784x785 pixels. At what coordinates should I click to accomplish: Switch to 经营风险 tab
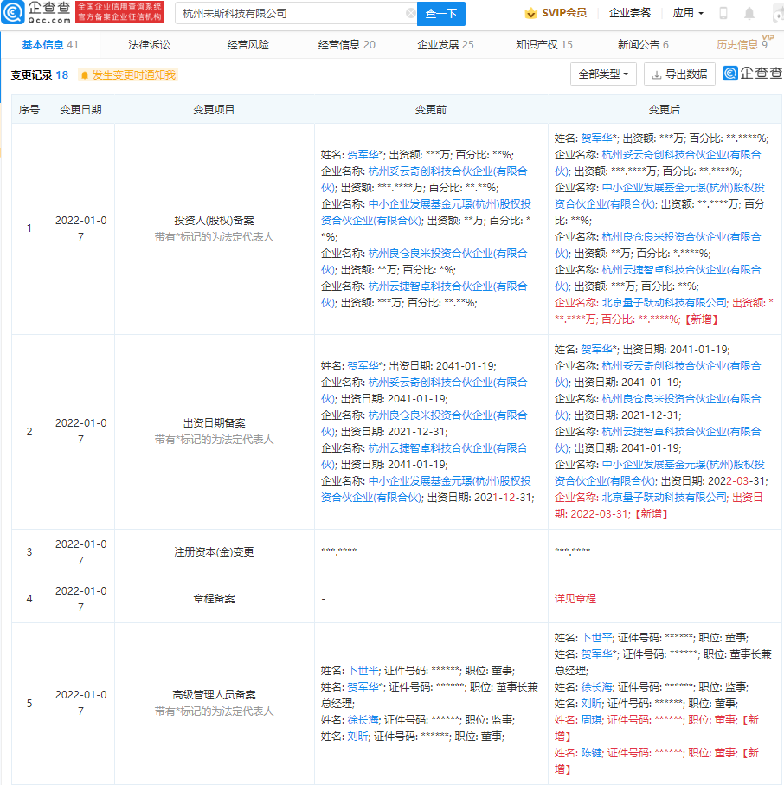pyautogui.click(x=247, y=44)
